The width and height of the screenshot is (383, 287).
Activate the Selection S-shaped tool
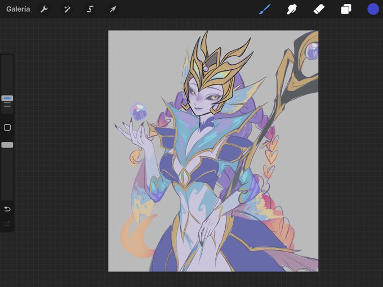click(x=90, y=9)
